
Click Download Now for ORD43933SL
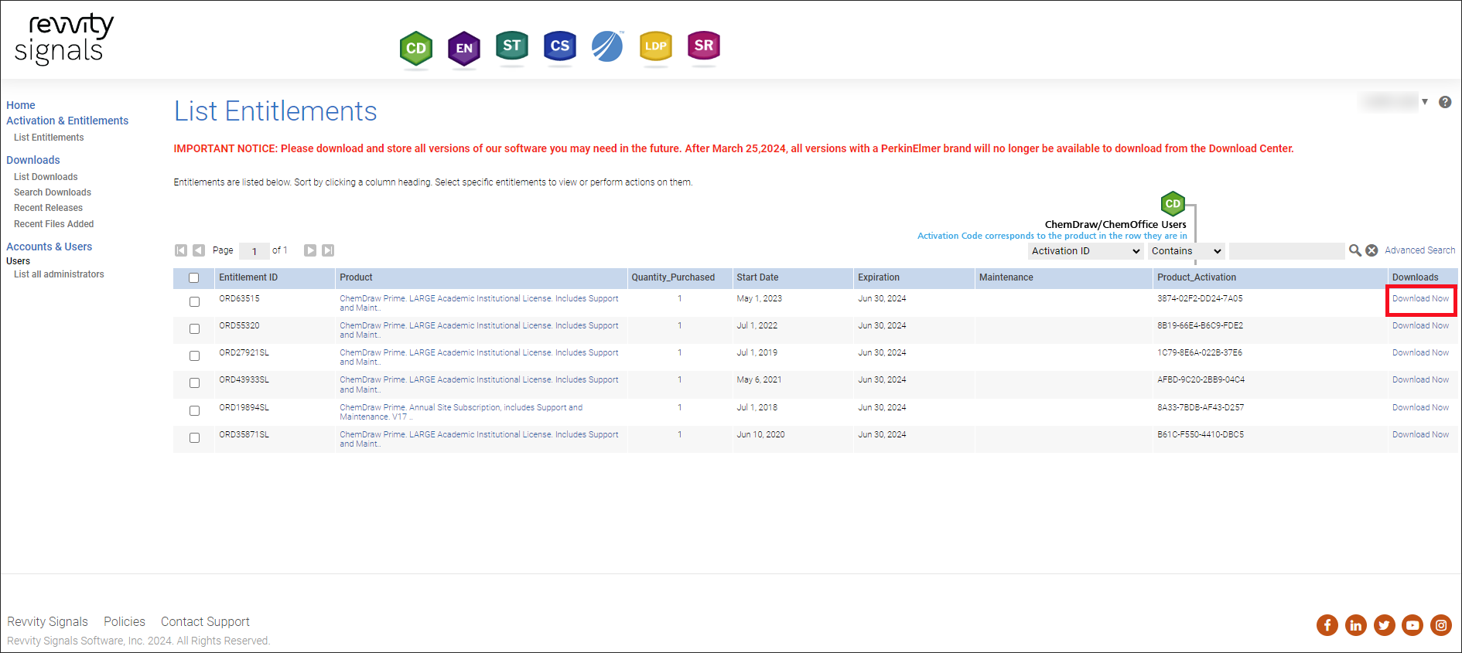pyautogui.click(x=1421, y=379)
